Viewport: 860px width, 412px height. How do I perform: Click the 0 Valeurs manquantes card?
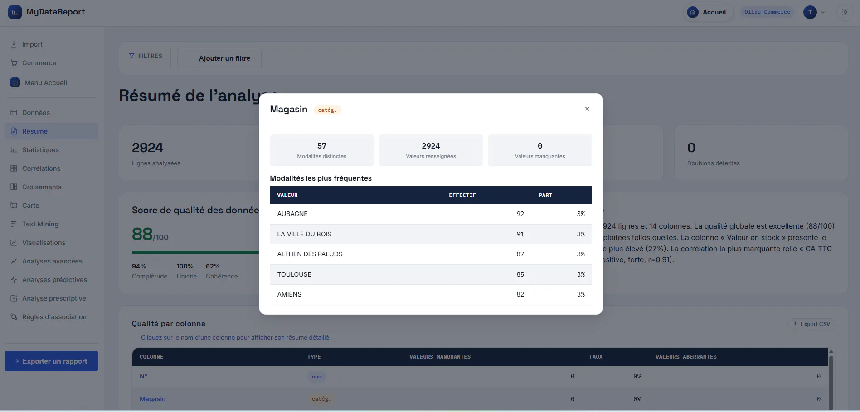tap(540, 150)
